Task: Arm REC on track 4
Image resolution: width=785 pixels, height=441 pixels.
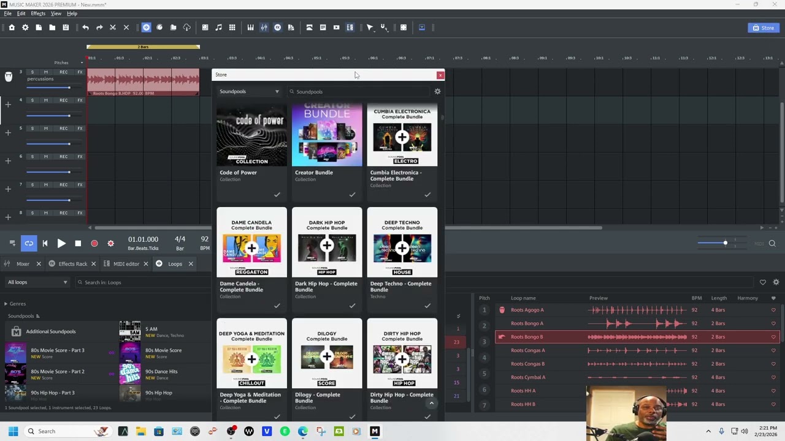Action: [x=64, y=100]
